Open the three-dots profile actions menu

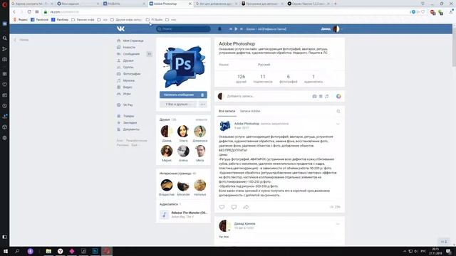(x=202, y=105)
